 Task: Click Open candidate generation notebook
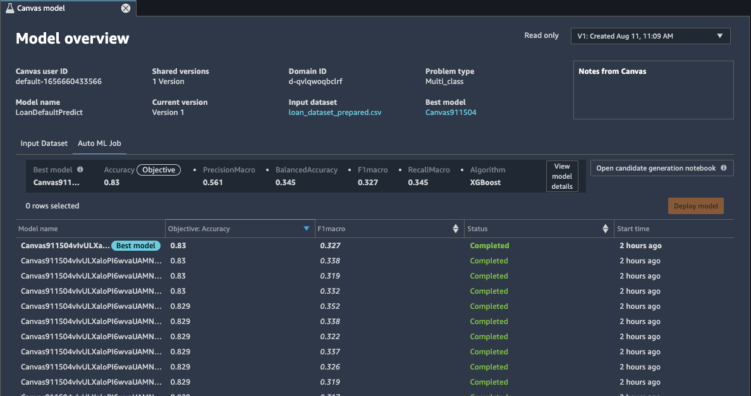(656, 169)
